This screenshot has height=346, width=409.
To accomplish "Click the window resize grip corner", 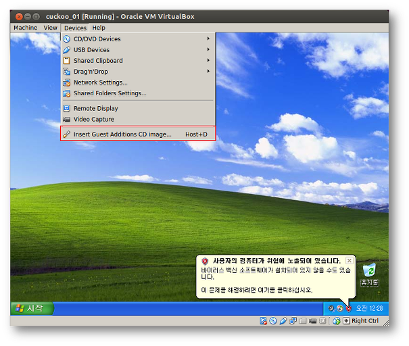I will coord(386,323).
